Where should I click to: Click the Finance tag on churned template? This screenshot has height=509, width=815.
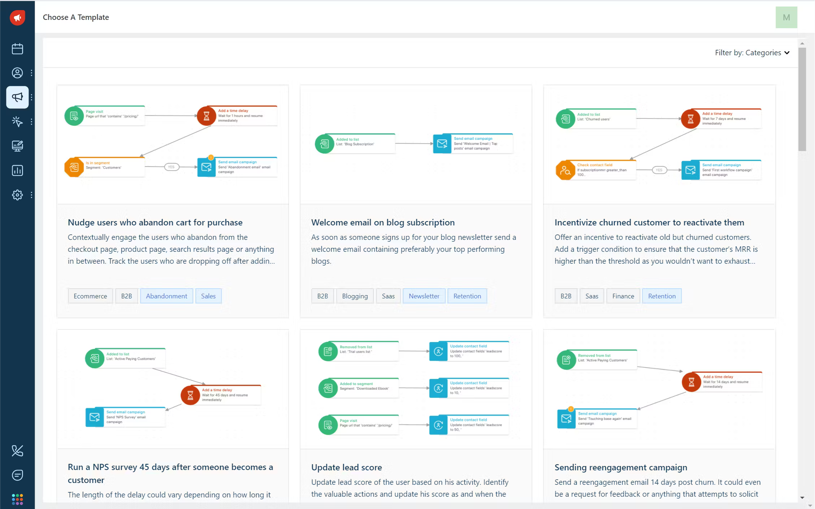coord(623,296)
